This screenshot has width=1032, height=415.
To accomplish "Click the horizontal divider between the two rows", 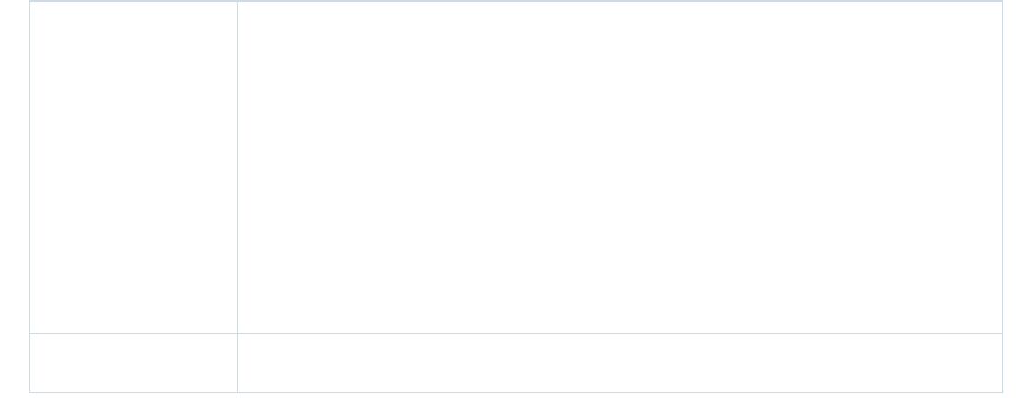I will [516, 333].
